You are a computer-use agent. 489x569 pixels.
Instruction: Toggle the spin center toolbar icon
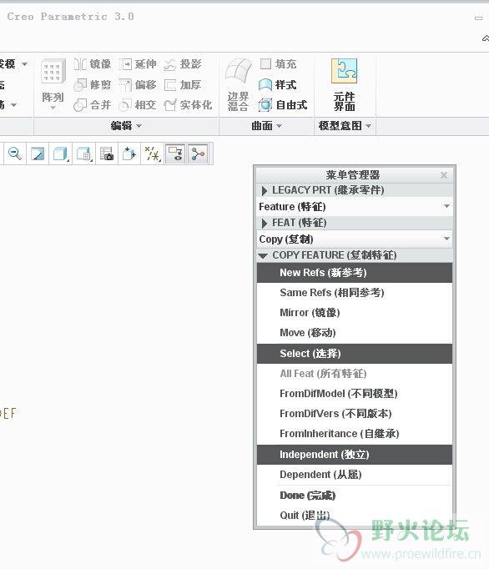[198, 154]
